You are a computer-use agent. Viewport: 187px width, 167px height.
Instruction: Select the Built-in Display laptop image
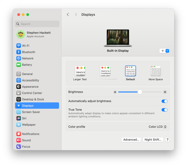pos(118,38)
